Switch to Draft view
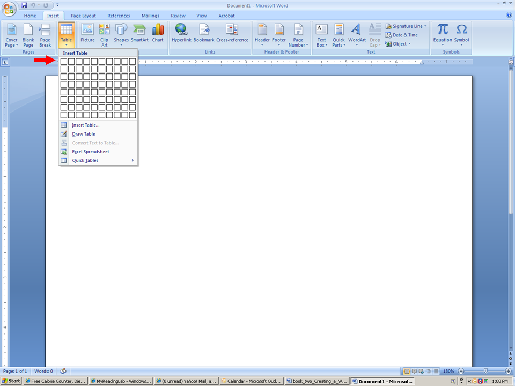This screenshot has width=515, height=386. point(436,371)
